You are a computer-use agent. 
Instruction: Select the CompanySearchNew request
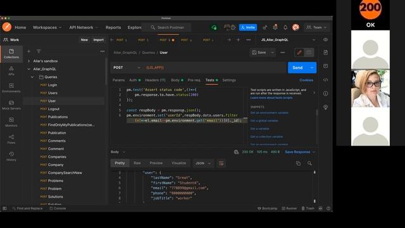click(x=64, y=173)
